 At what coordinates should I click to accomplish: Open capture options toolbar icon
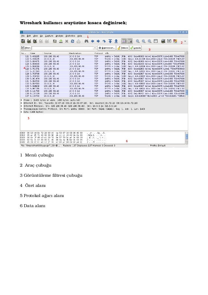click(x=29, y=41)
